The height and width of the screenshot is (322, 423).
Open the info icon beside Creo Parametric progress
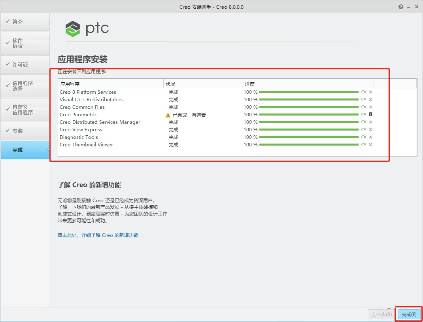[x=370, y=114]
